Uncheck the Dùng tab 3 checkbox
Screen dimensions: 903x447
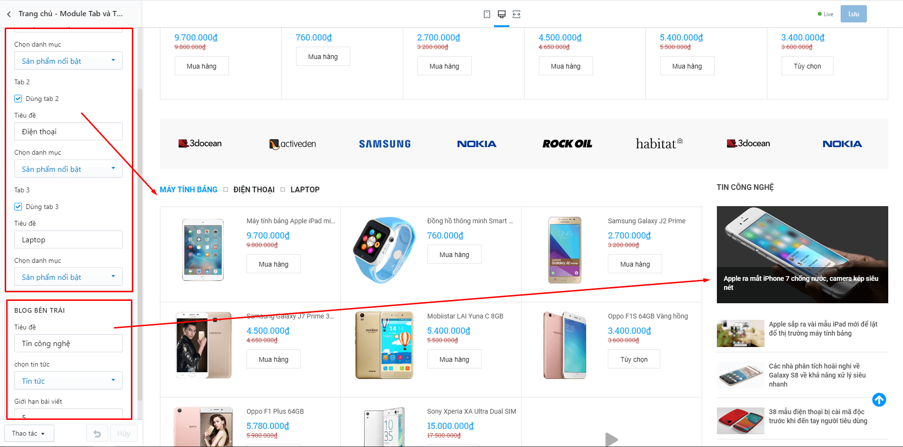point(18,207)
